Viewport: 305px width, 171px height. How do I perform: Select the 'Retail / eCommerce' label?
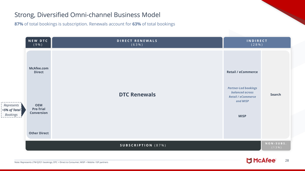(x=242, y=72)
